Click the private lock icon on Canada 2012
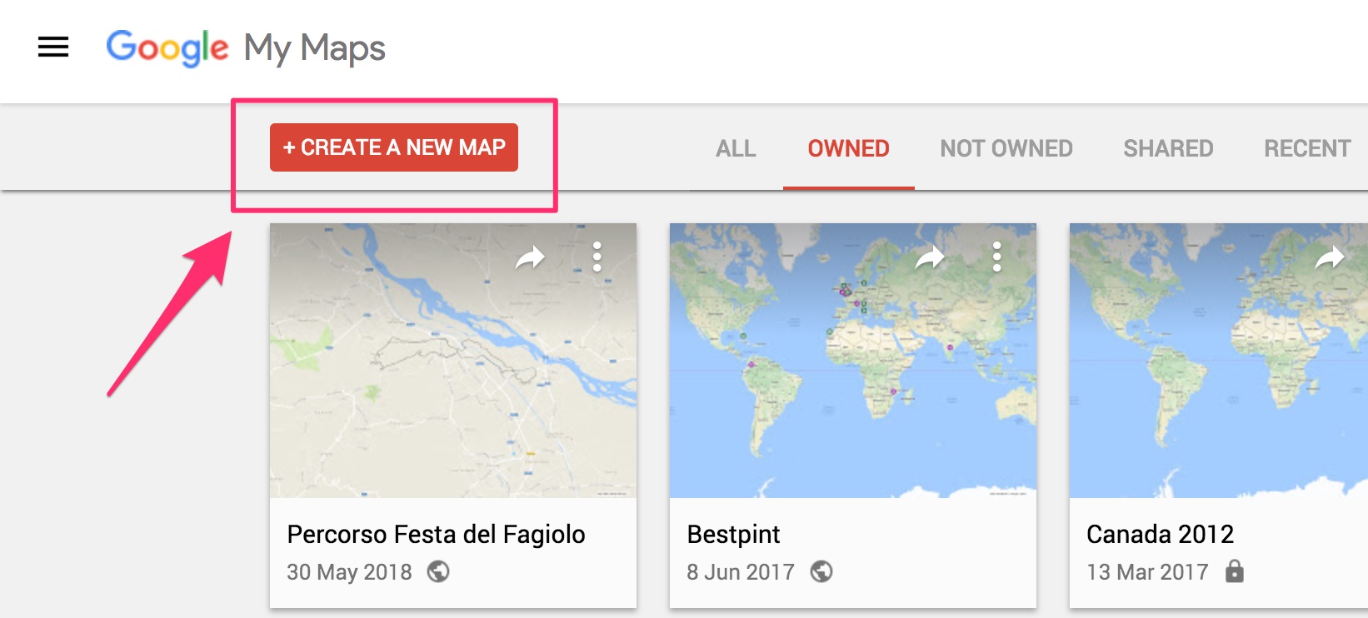The image size is (1368, 618). click(x=1235, y=571)
